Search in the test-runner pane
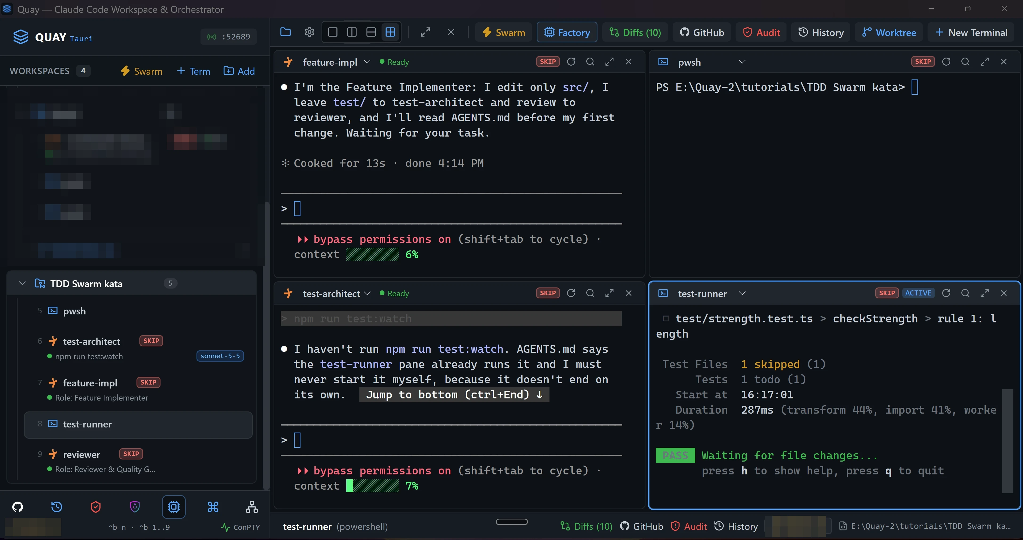The width and height of the screenshot is (1023, 540). click(x=965, y=293)
